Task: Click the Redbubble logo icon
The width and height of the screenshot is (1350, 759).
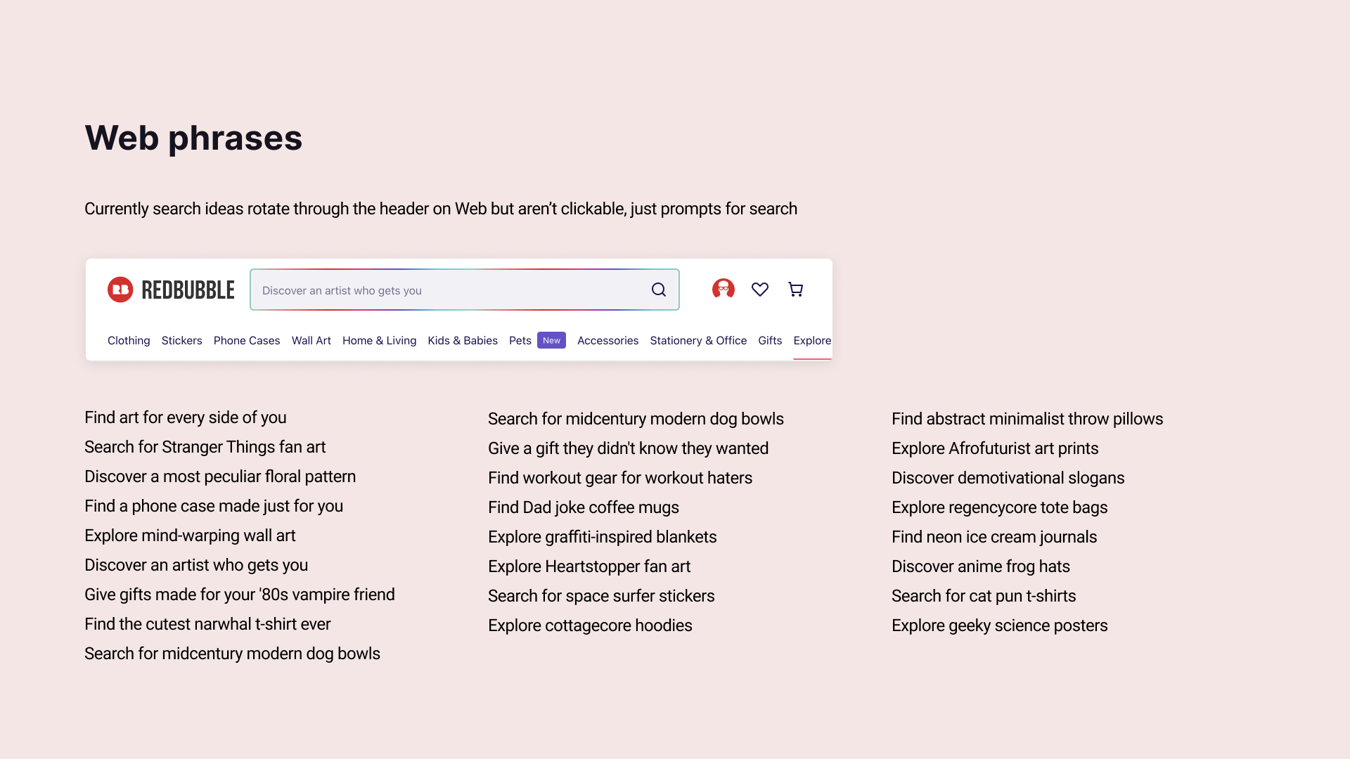Action: tap(120, 290)
